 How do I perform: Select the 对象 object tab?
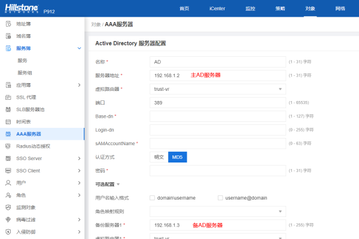[x=310, y=9]
